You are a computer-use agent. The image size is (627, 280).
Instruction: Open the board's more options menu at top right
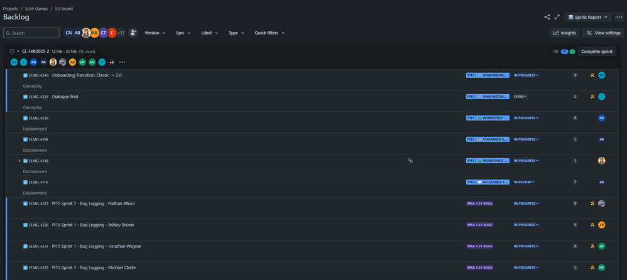click(x=619, y=17)
